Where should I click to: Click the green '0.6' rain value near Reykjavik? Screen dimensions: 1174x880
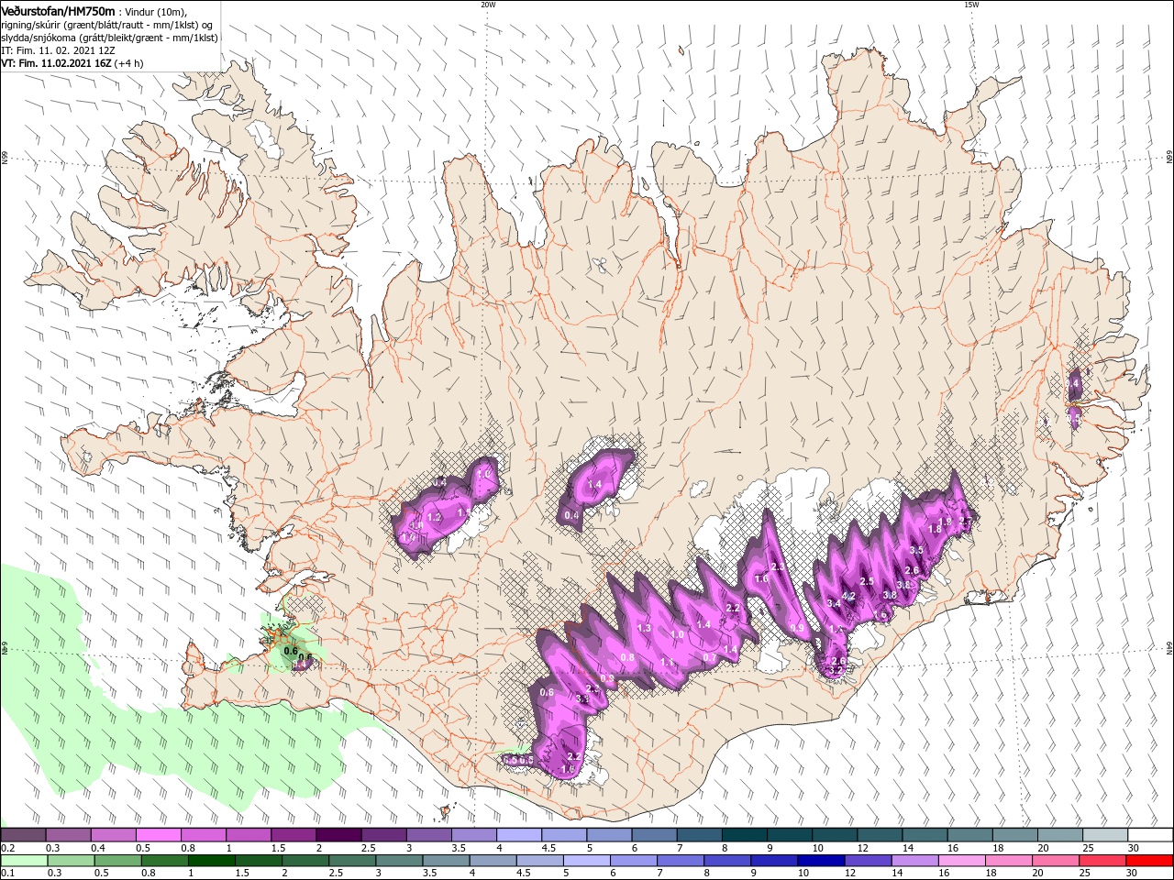point(291,651)
